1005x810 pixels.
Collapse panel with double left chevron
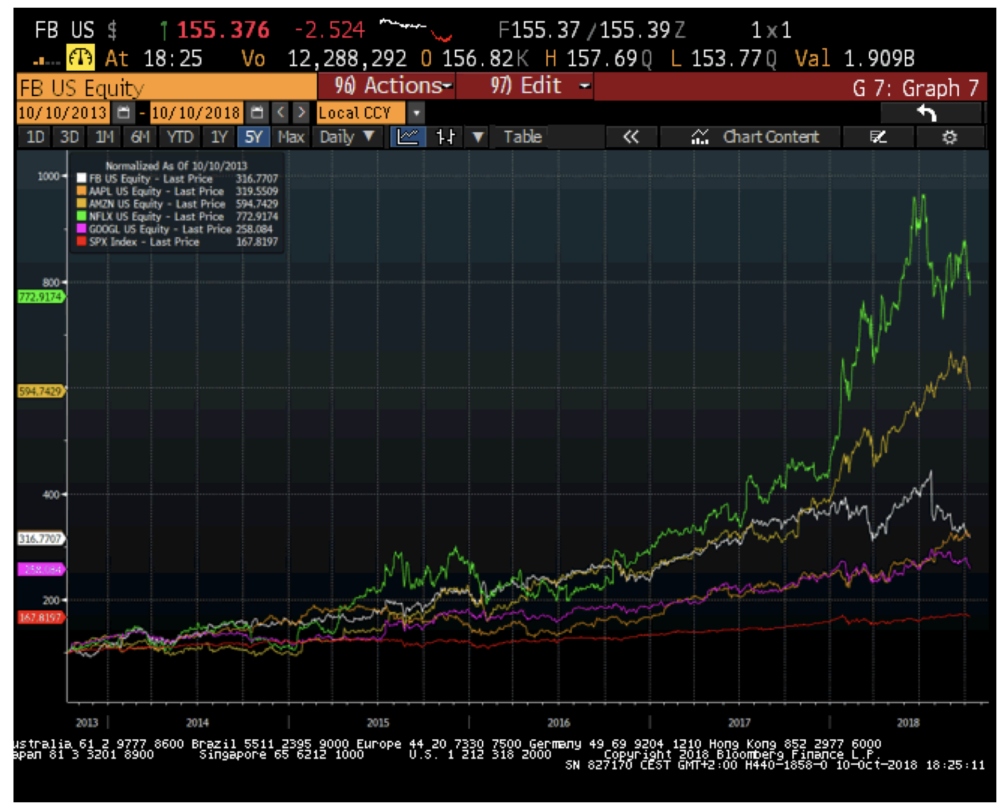pos(631,137)
